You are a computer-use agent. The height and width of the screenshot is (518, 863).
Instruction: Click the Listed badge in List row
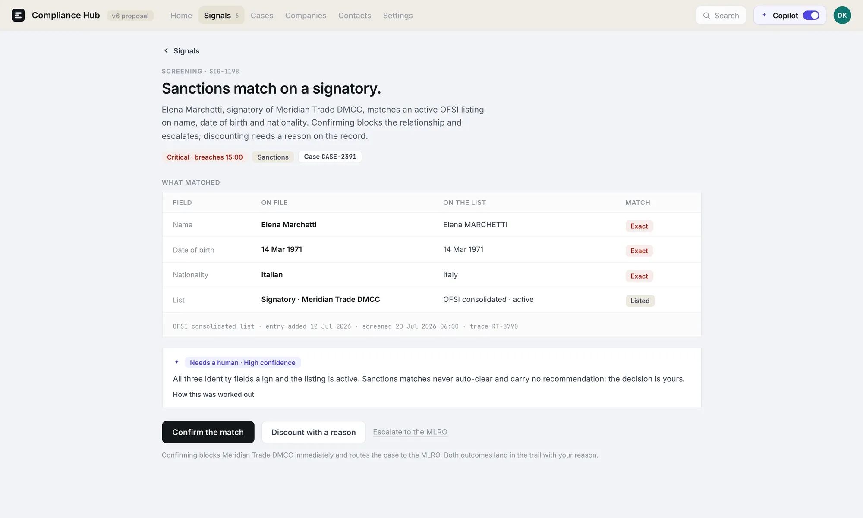[x=640, y=301]
